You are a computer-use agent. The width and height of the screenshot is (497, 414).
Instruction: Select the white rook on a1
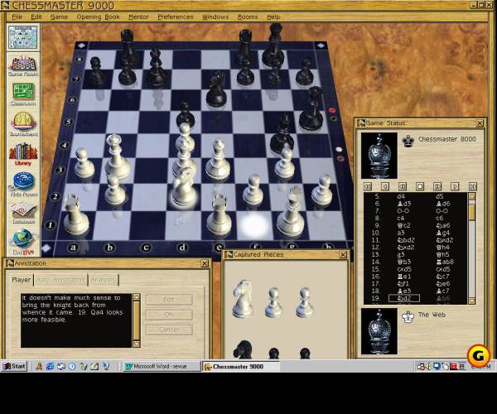(x=75, y=214)
